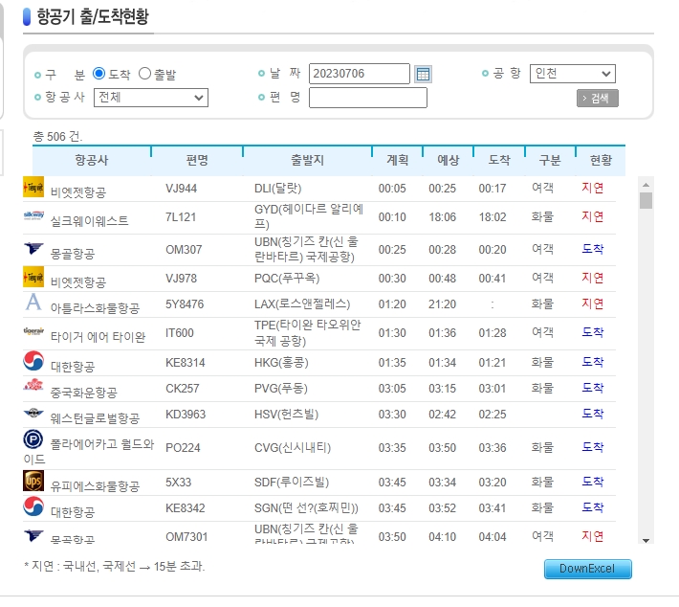This screenshot has height=607, width=679.
Task: Click origin PVG(푸동)
Action: tap(280, 388)
